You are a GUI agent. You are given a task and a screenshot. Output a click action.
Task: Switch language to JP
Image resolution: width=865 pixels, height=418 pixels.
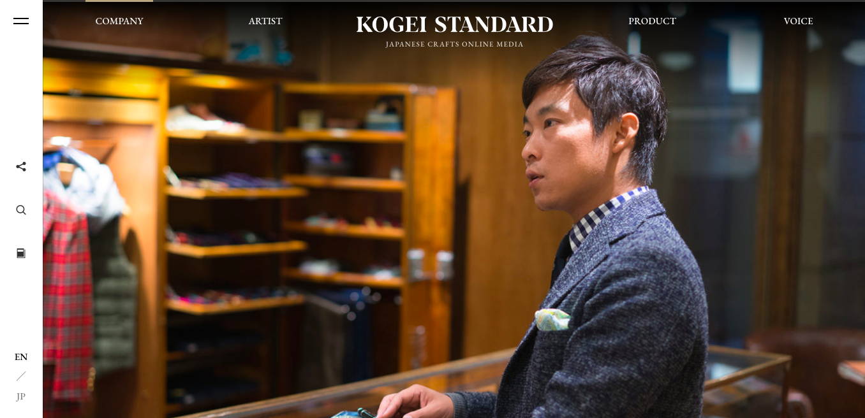[x=21, y=397]
